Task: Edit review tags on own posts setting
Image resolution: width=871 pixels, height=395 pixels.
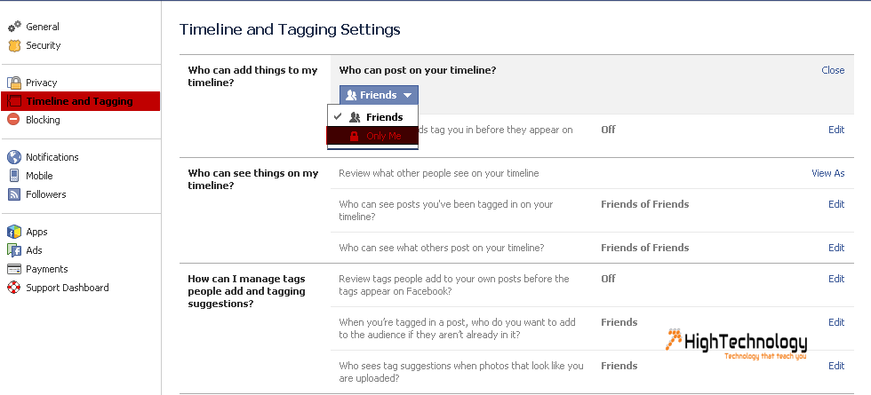Action: pos(836,279)
